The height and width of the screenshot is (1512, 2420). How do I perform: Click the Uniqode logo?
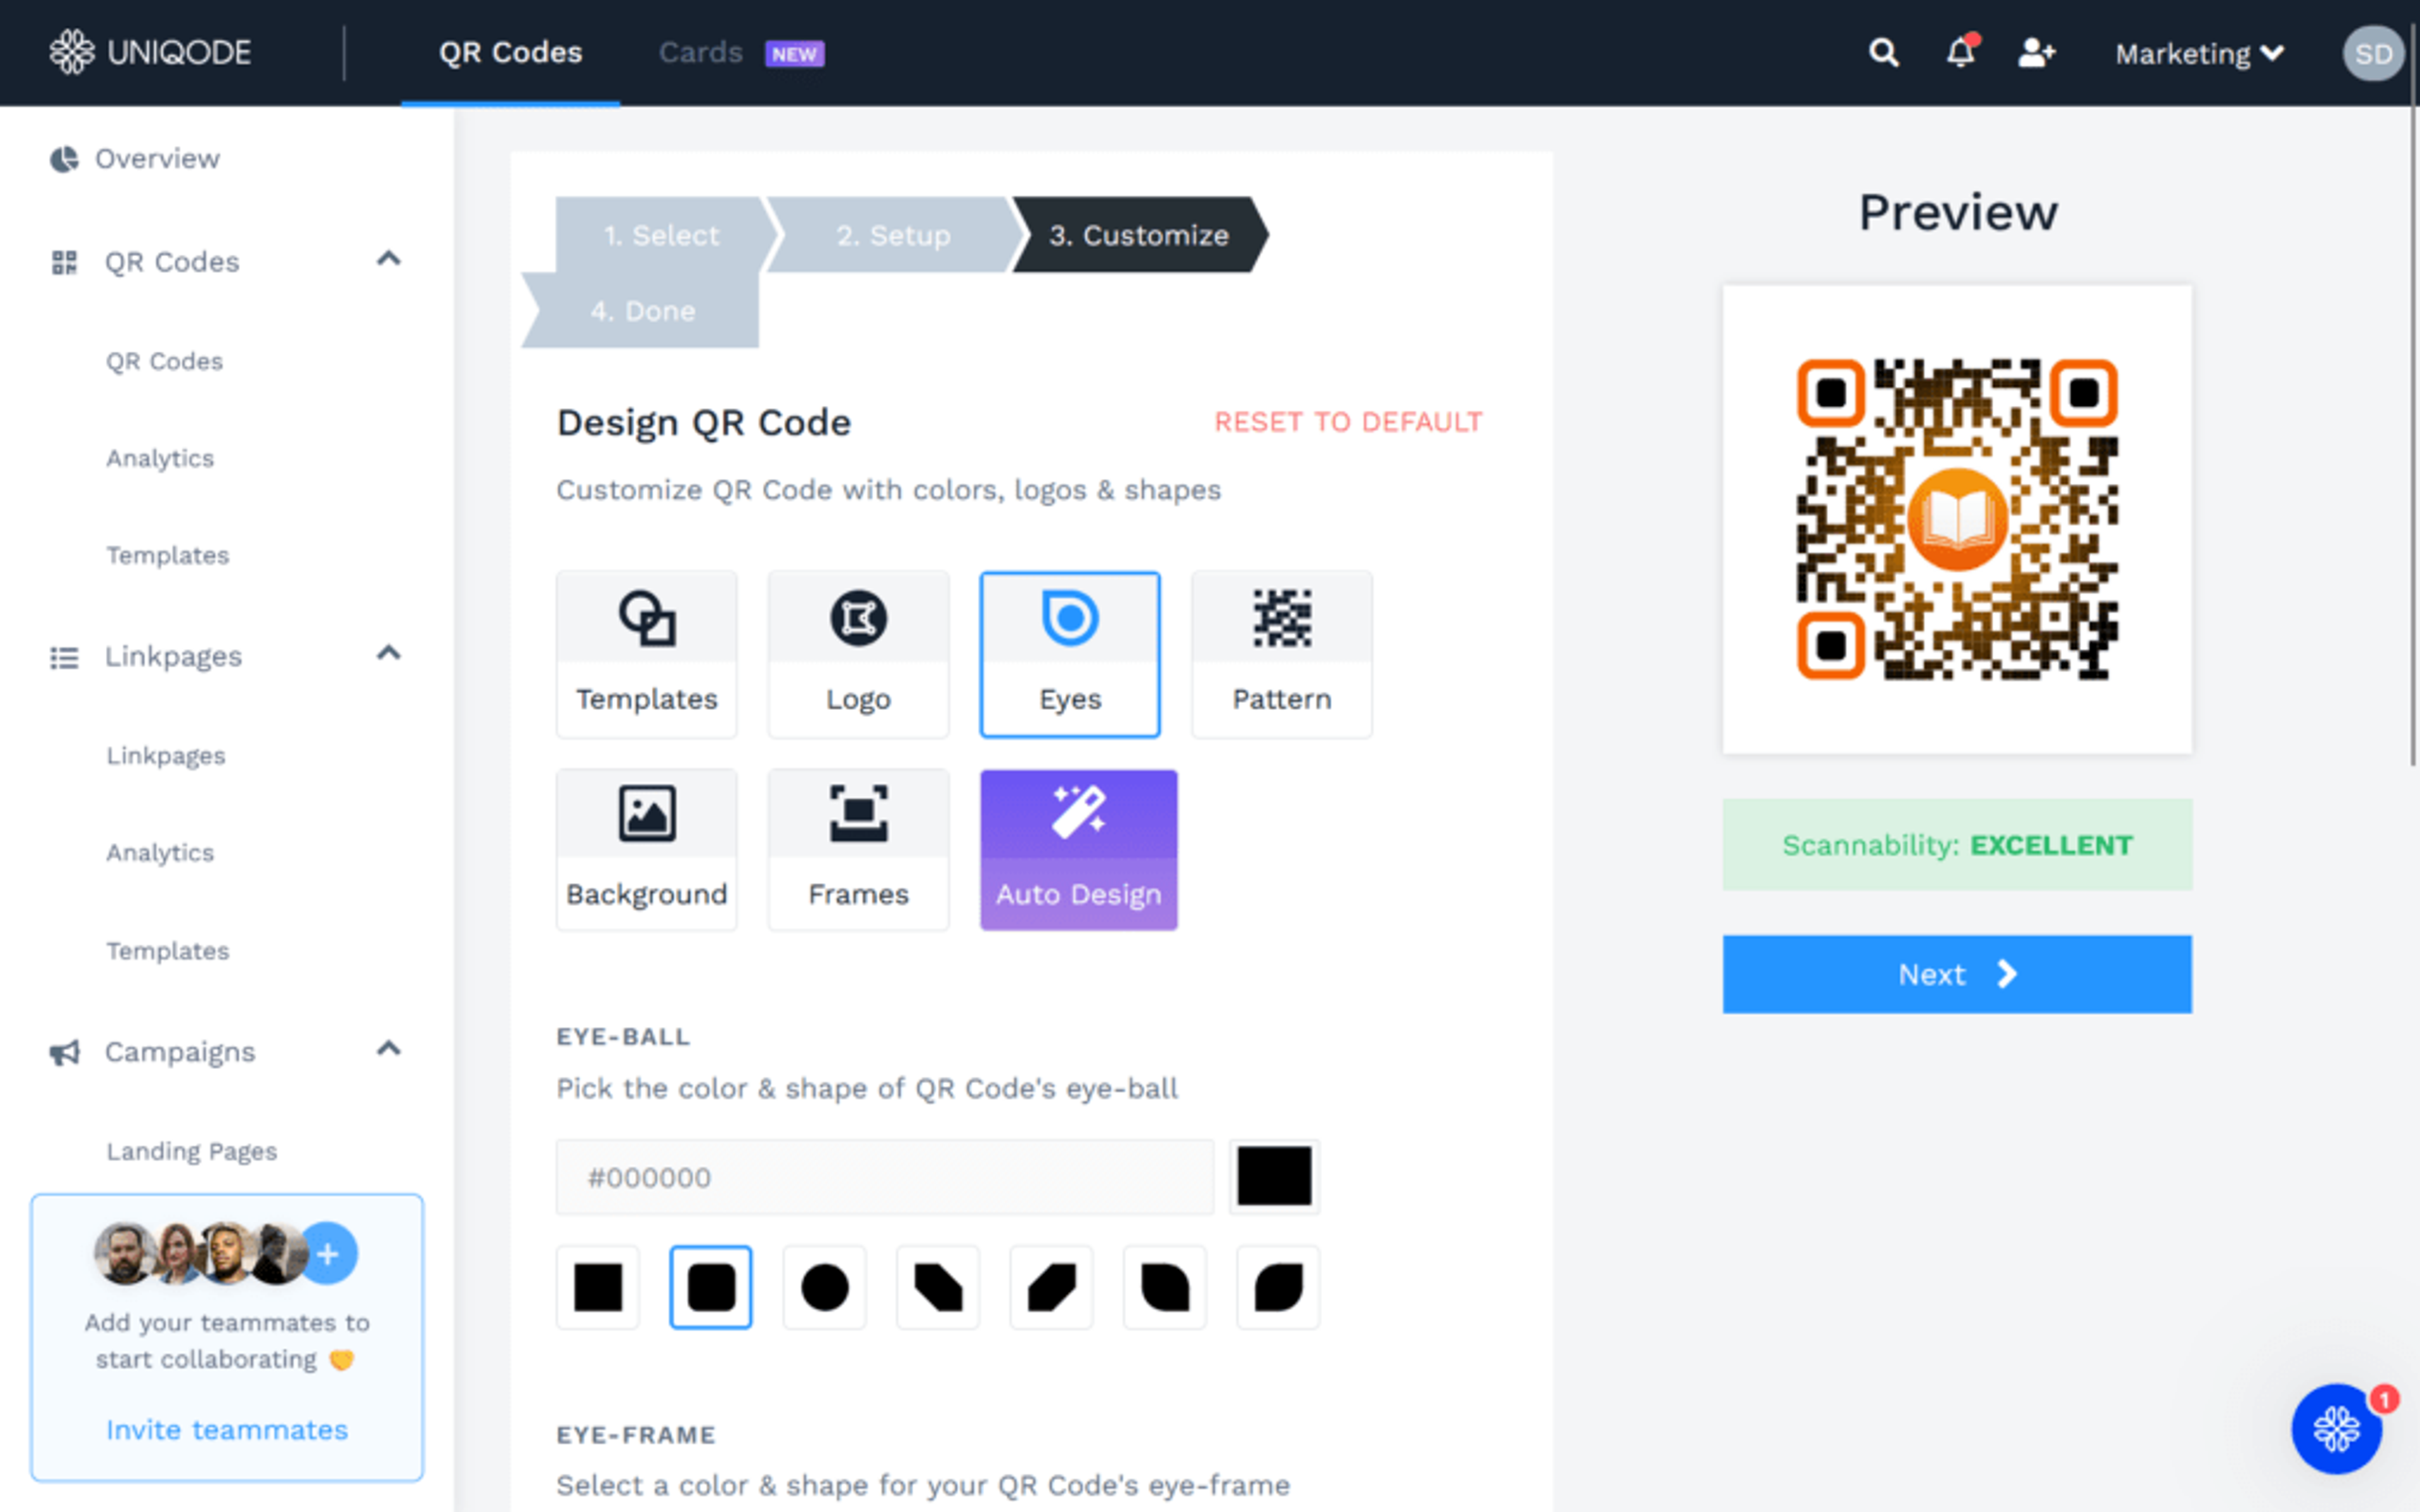click(x=150, y=52)
